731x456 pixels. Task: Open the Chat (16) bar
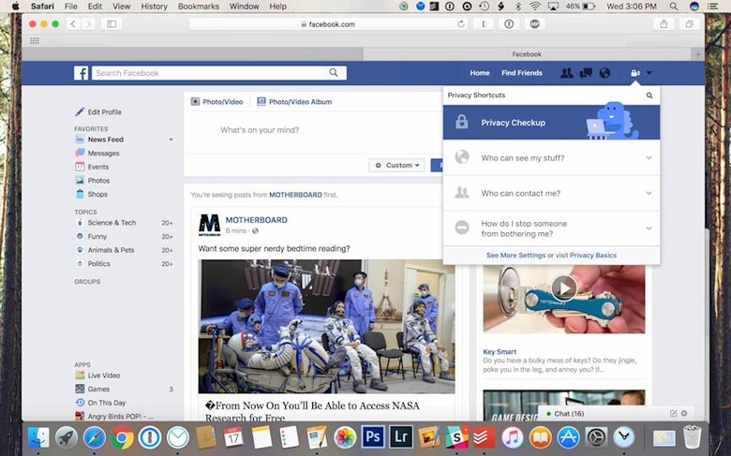(x=615, y=414)
